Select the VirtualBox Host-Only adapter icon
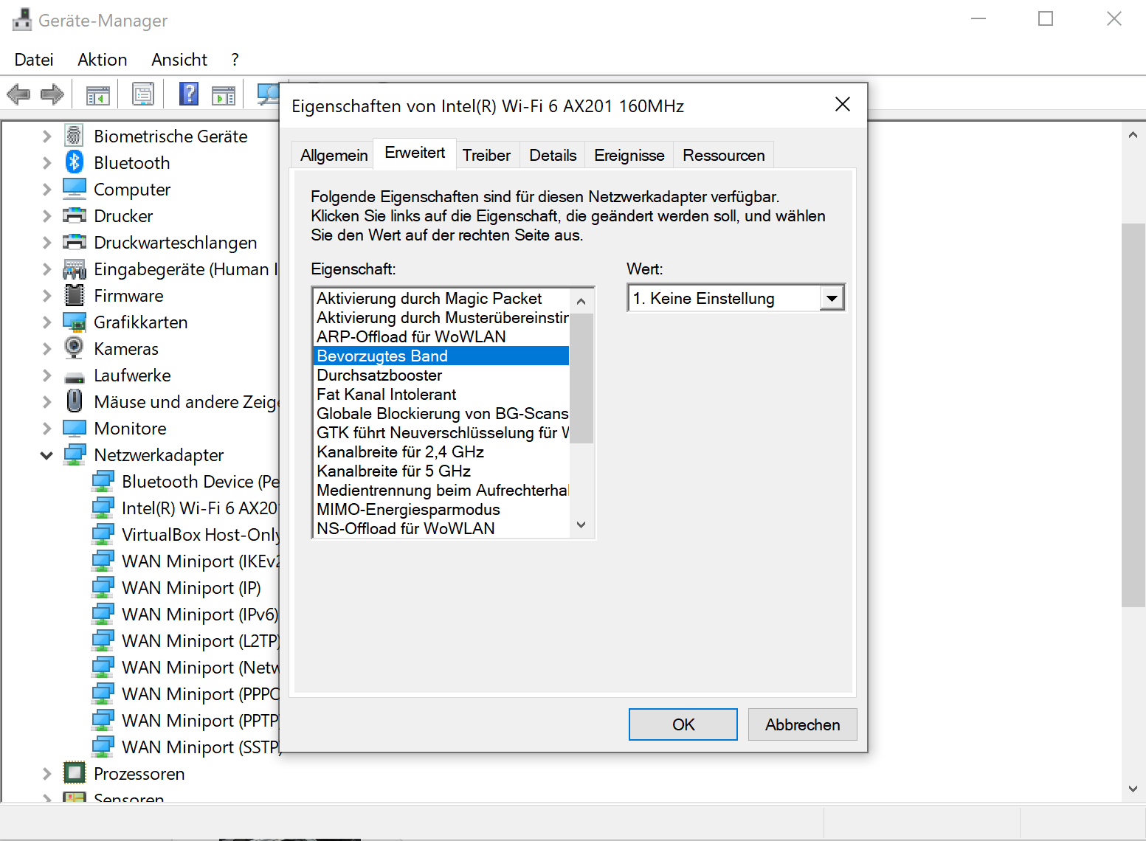The width and height of the screenshot is (1146, 841). pos(103,535)
